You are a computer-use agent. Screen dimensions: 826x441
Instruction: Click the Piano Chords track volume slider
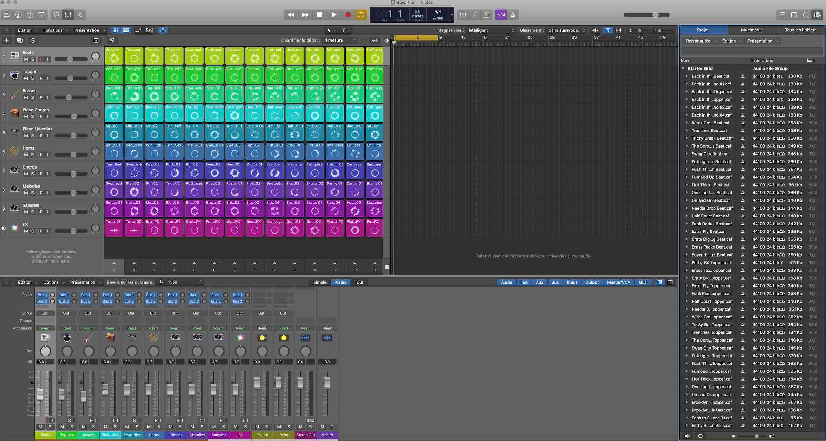click(x=74, y=116)
